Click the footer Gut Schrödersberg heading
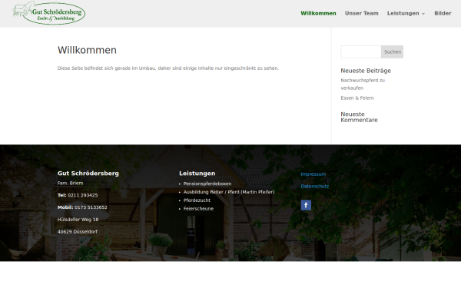 (x=88, y=173)
